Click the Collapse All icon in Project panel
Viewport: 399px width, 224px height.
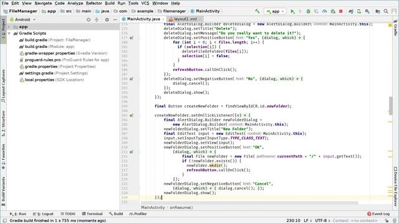click(97, 19)
